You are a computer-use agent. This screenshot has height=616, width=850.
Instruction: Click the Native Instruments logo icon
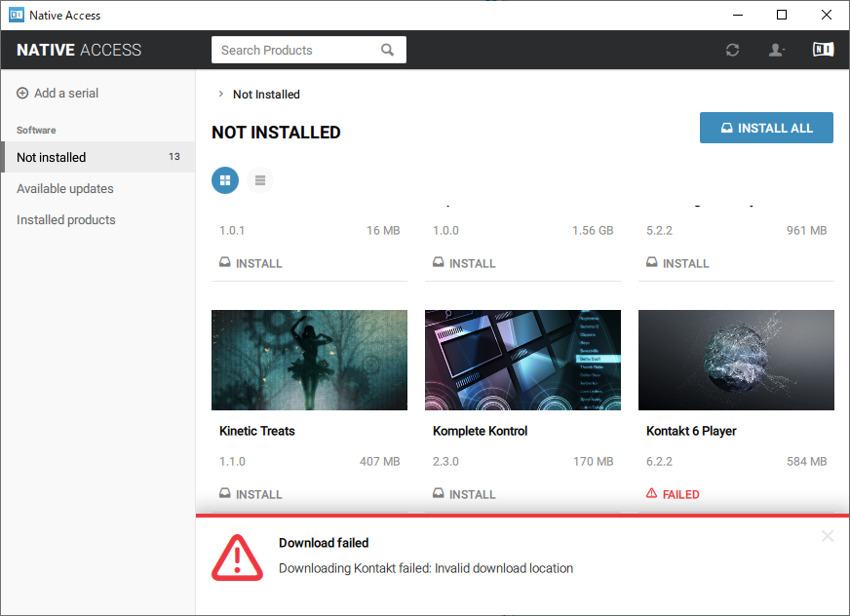tap(823, 50)
